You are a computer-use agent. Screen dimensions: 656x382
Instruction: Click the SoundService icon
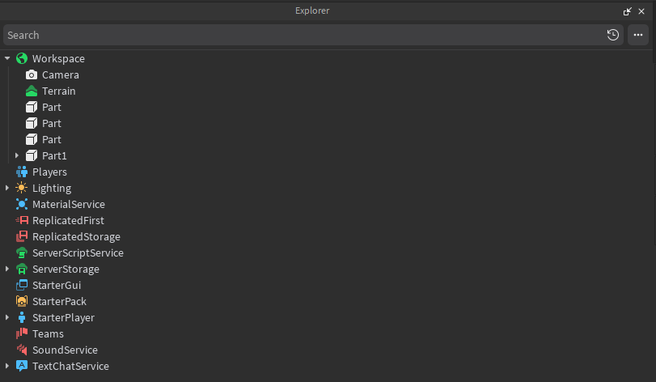click(x=22, y=350)
